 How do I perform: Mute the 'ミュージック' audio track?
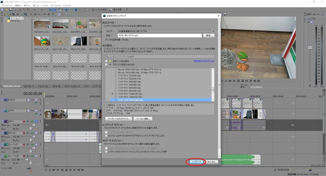[36, 145]
